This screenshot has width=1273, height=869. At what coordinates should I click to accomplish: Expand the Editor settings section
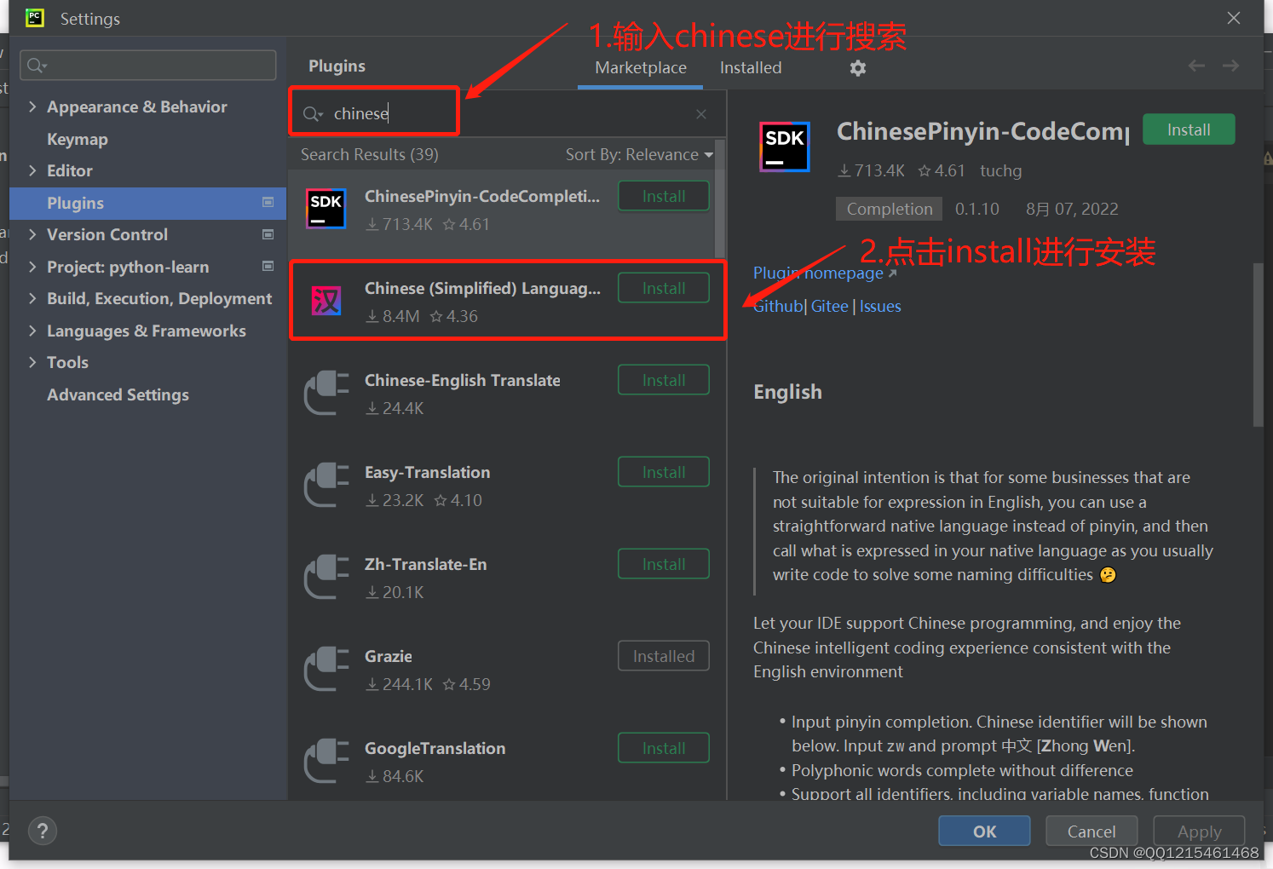pyautogui.click(x=32, y=170)
